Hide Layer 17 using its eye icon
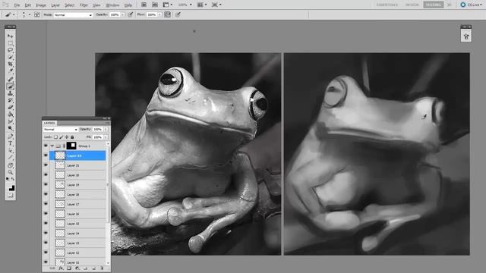 pos(46,204)
